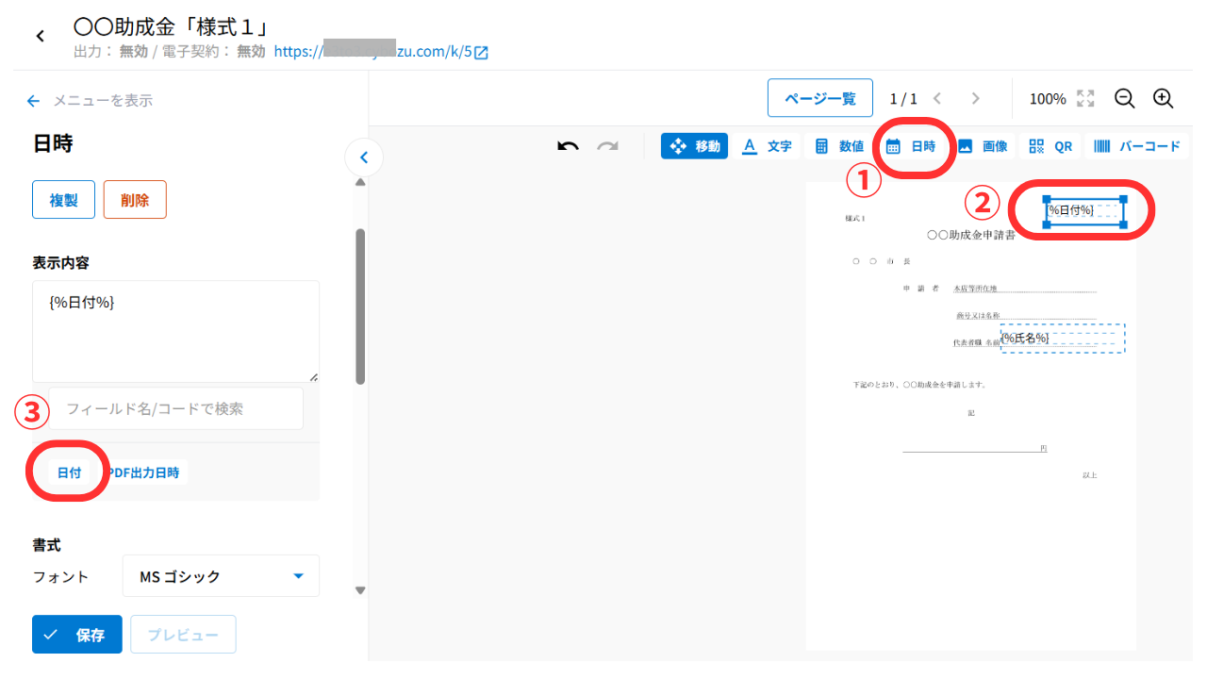Image resolution: width=1207 pixels, height=679 pixels.
Task: Select the 数値 number tool
Action: (x=838, y=146)
